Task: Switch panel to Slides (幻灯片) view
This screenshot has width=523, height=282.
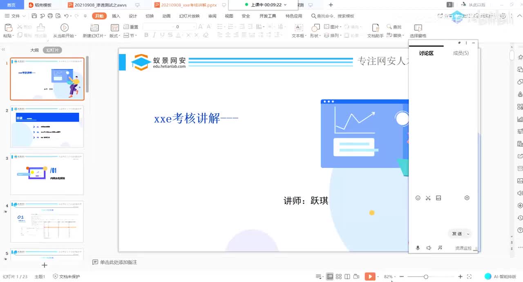Action: (x=52, y=50)
